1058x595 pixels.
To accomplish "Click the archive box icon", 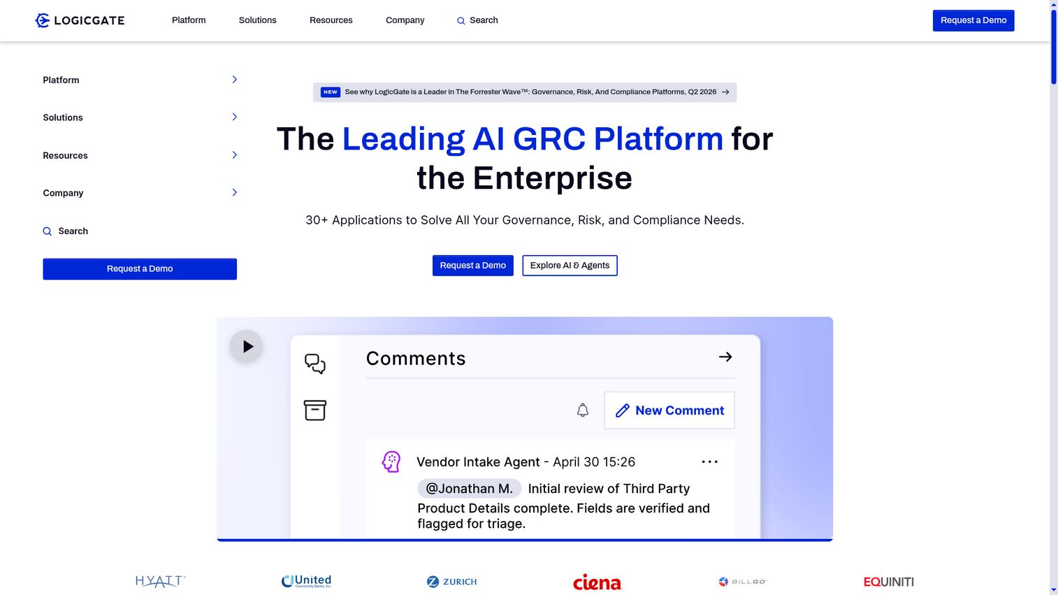I will [315, 410].
